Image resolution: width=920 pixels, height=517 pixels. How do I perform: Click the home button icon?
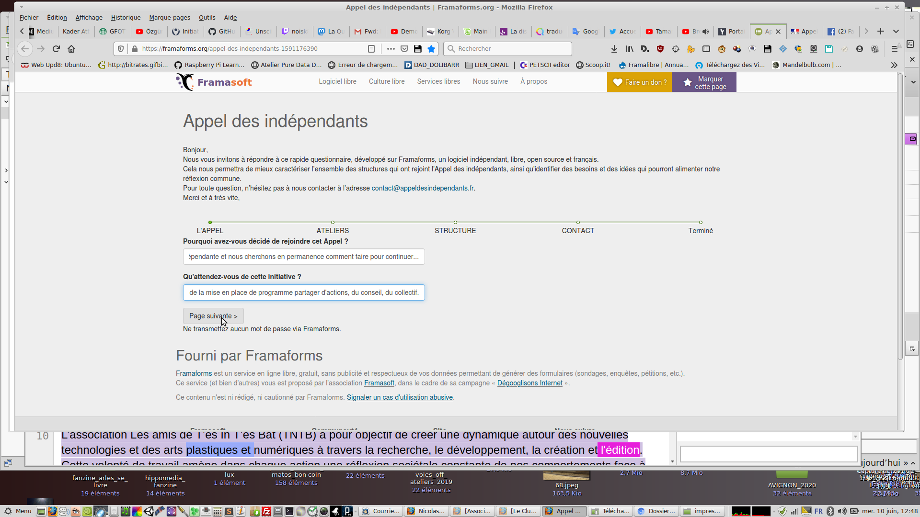pos(71,49)
